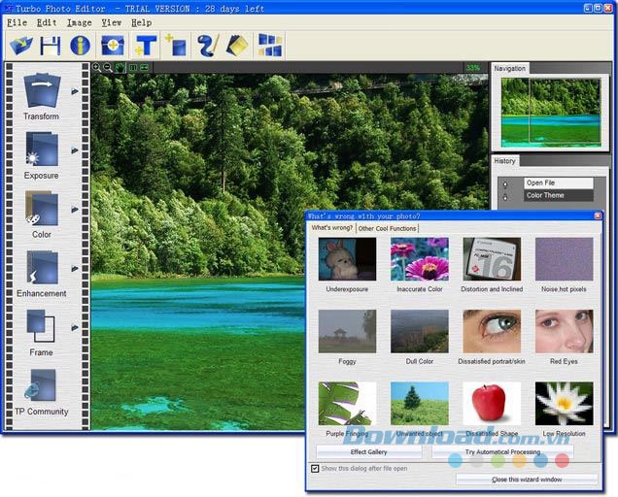Expand the Exposure tool arrow
The height and width of the screenshot is (497, 618).
click(x=75, y=150)
